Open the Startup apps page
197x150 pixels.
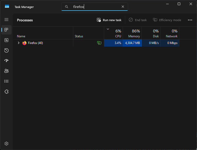click(x=6, y=61)
